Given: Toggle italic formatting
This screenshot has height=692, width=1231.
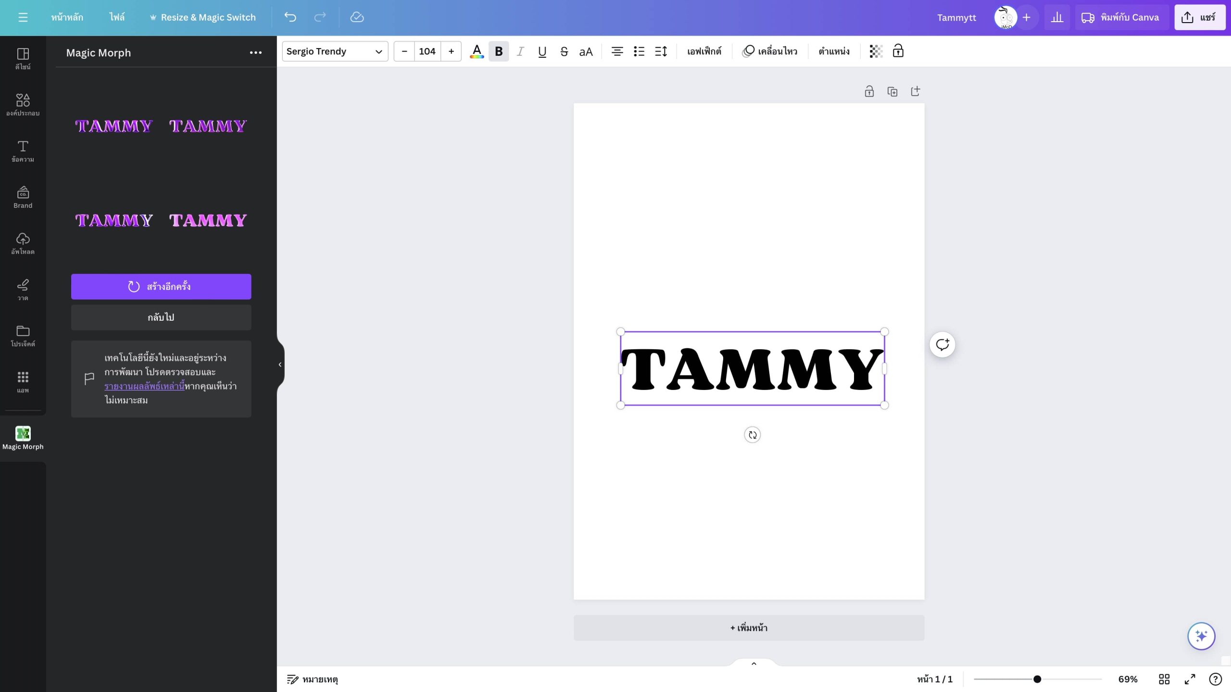Looking at the screenshot, I should click(520, 51).
